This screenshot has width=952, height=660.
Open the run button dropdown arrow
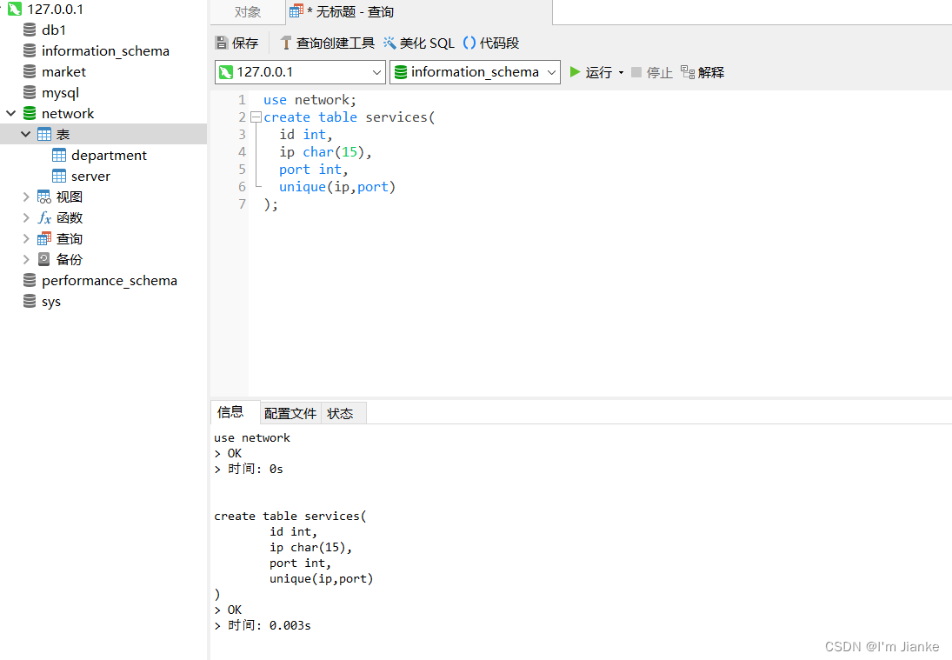pos(621,73)
